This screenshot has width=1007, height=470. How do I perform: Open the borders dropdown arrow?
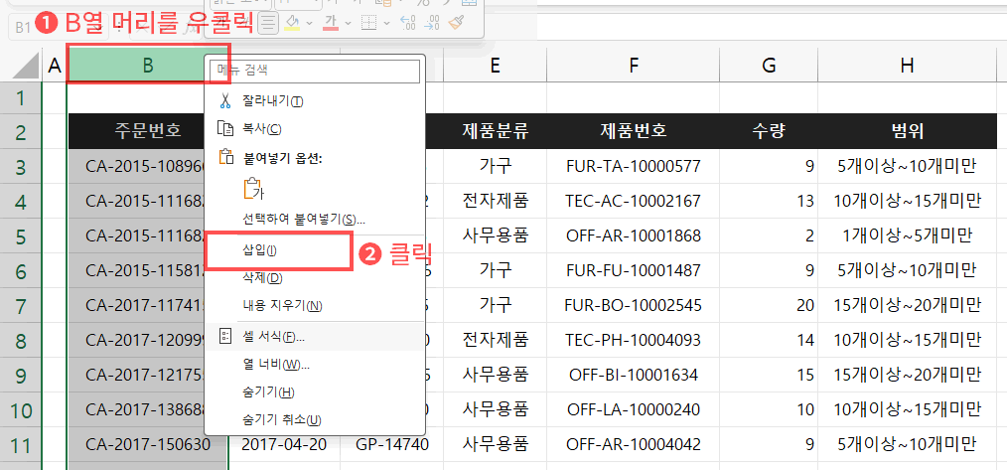coord(386,24)
